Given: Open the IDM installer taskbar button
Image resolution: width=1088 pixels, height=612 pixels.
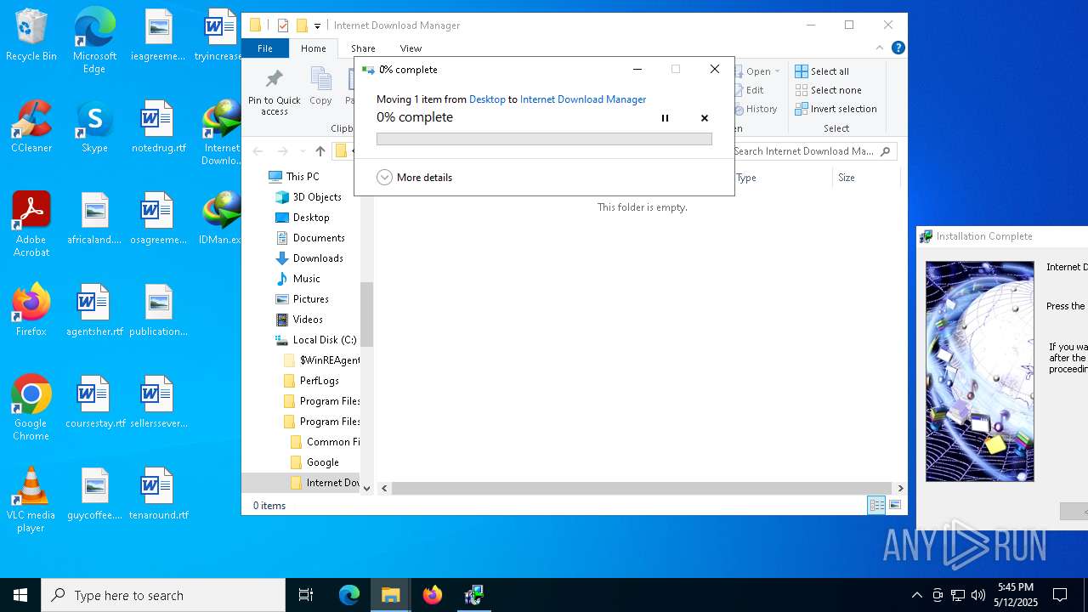Looking at the screenshot, I should [x=474, y=595].
